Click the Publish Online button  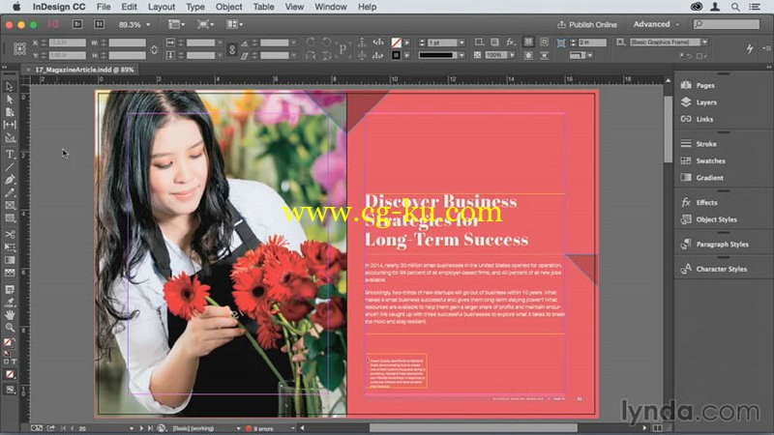(x=587, y=24)
